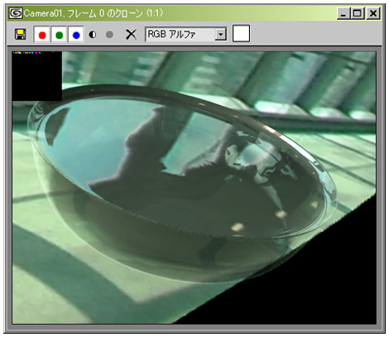Toggle the blue channel display
This screenshot has height=337, width=389.
[76, 35]
